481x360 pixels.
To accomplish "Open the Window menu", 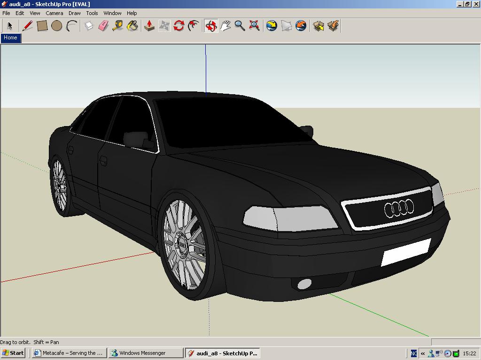I will coord(112,13).
